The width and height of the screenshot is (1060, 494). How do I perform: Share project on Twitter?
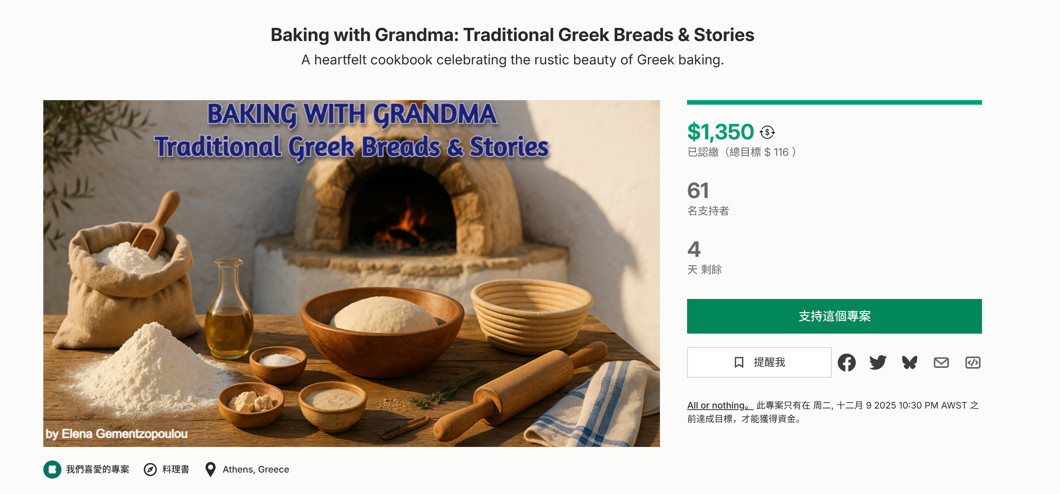pos(878,362)
